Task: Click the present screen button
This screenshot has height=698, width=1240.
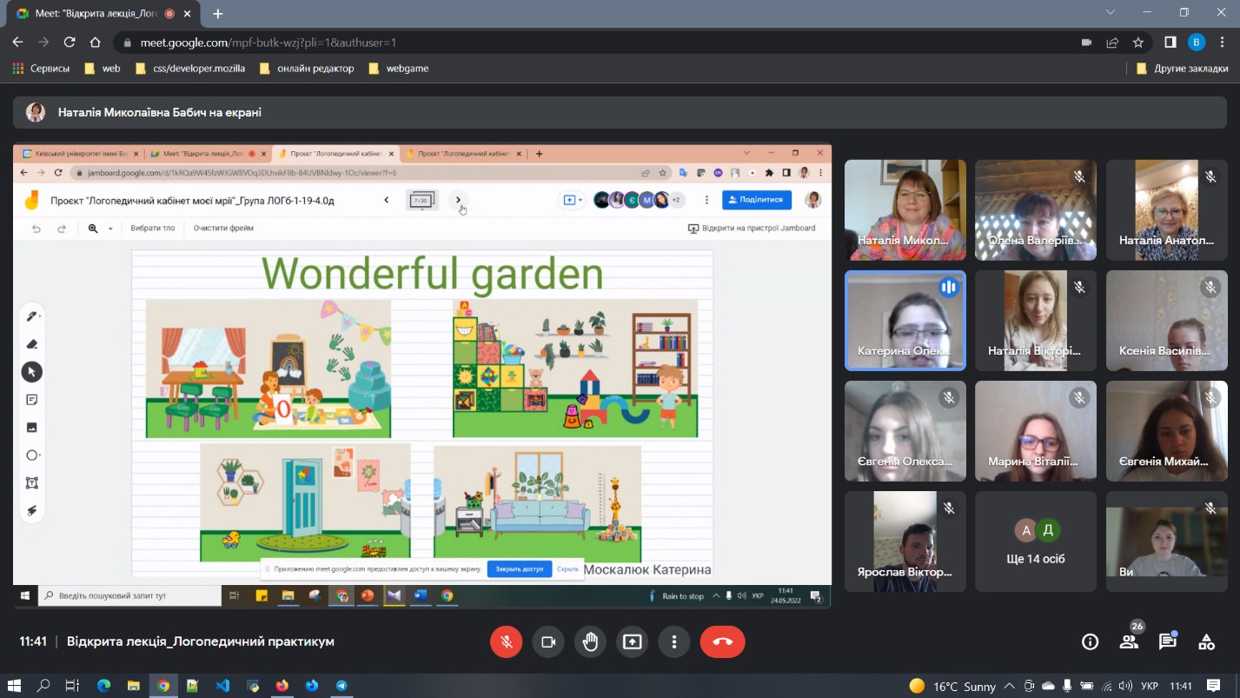Action: [x=633, y=641]
